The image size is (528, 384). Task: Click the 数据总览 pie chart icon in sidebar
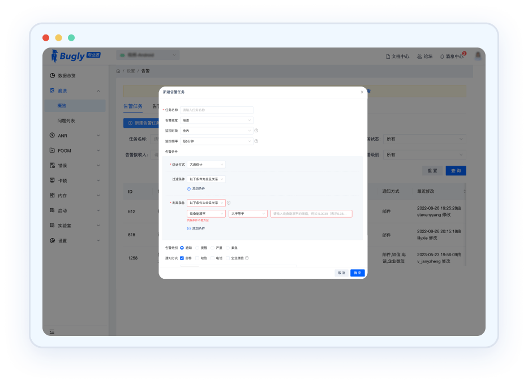coord(52,75)
